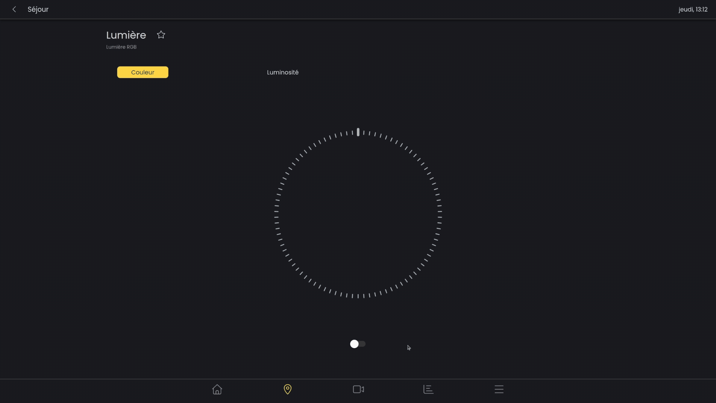This screenshot has width=716, height=403.
Task: Open the statistics chart icon
Action: [x=428, y=389]
